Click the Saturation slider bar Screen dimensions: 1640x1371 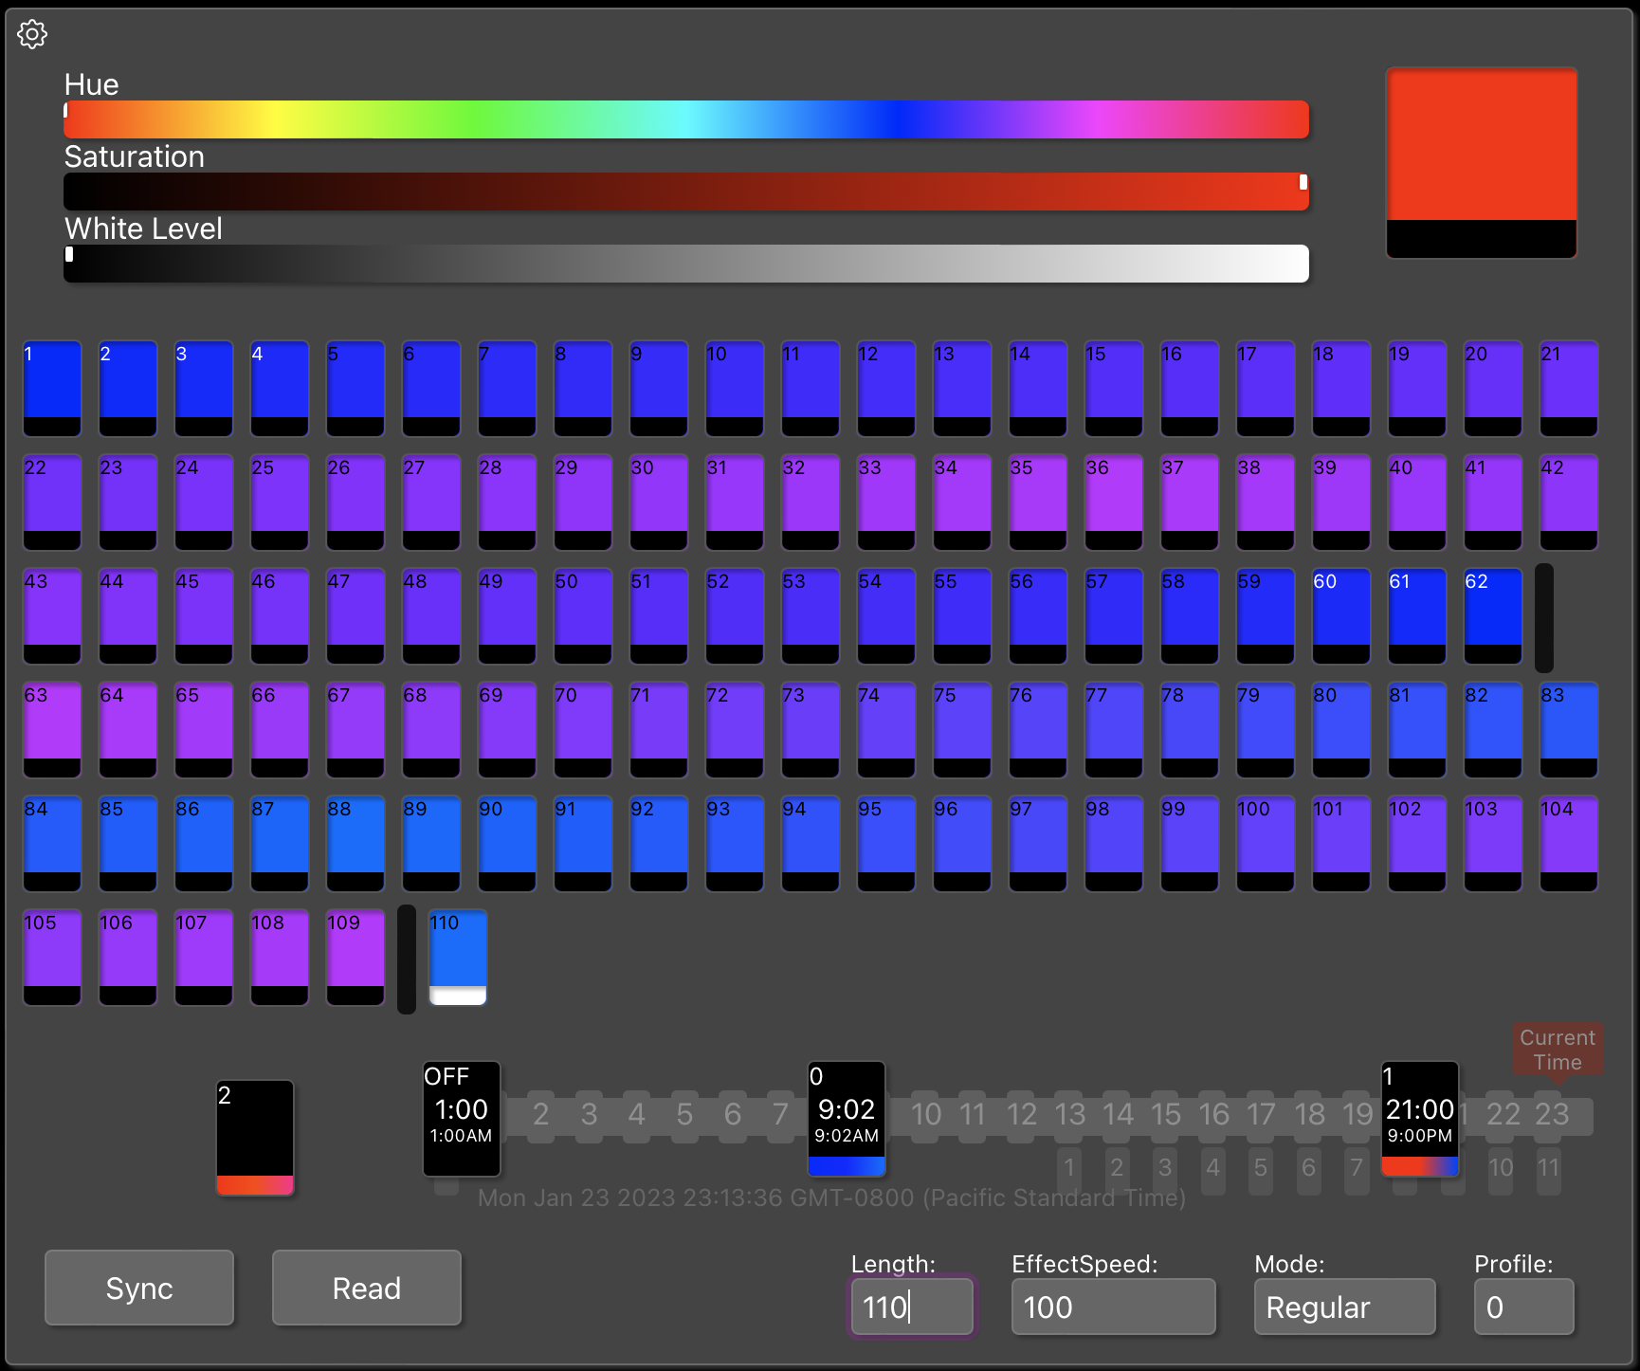click(686, 192)
